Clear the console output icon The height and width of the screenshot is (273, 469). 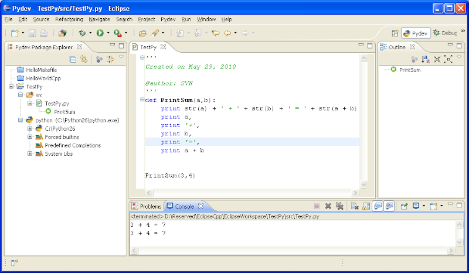click(355, 206)
